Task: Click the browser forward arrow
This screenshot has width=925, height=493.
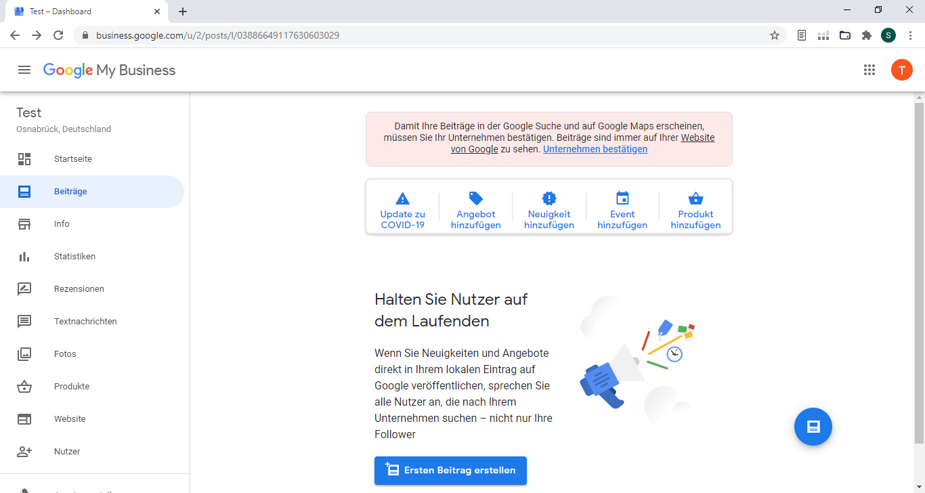Action: pyautogui.click(x=37, y=35)
